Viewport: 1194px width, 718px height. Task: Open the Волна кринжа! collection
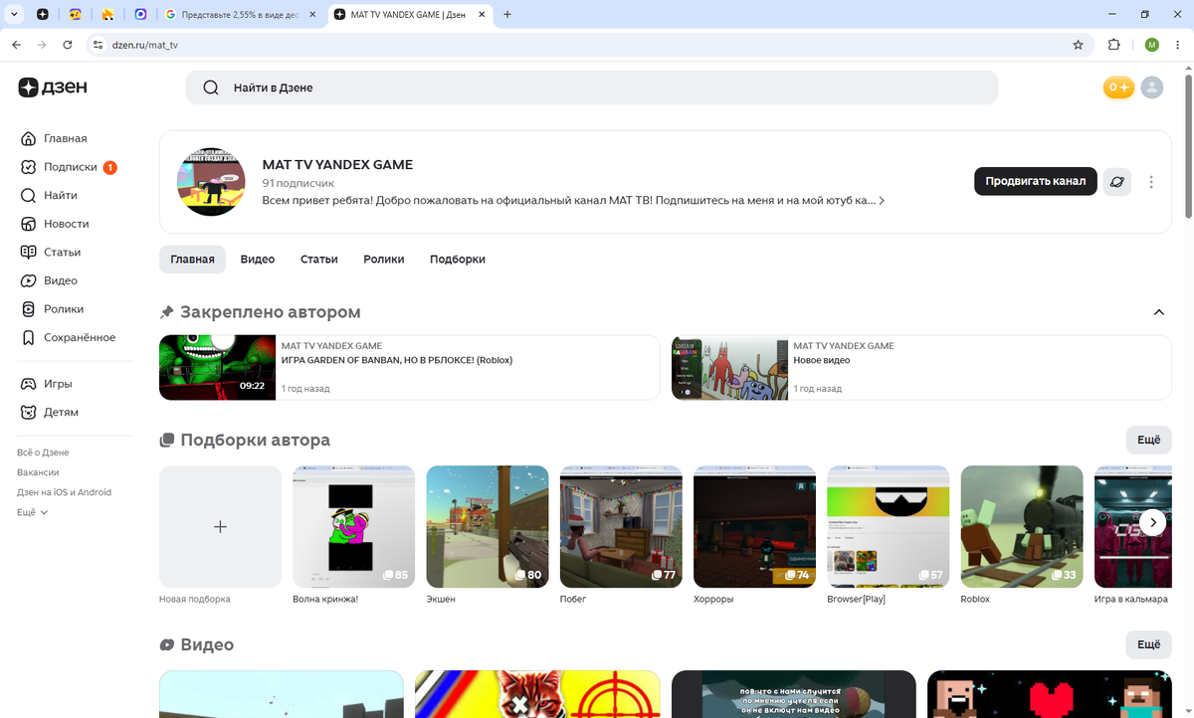coord(353,527)
